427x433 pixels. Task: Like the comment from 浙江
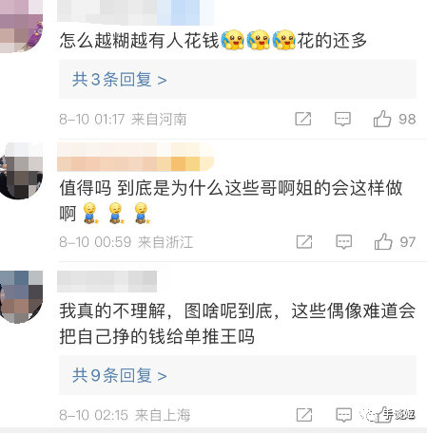click(x=383, y=242)
